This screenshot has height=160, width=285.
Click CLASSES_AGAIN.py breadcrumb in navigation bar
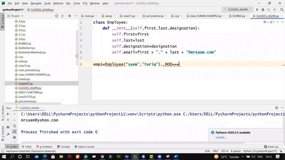41,10
